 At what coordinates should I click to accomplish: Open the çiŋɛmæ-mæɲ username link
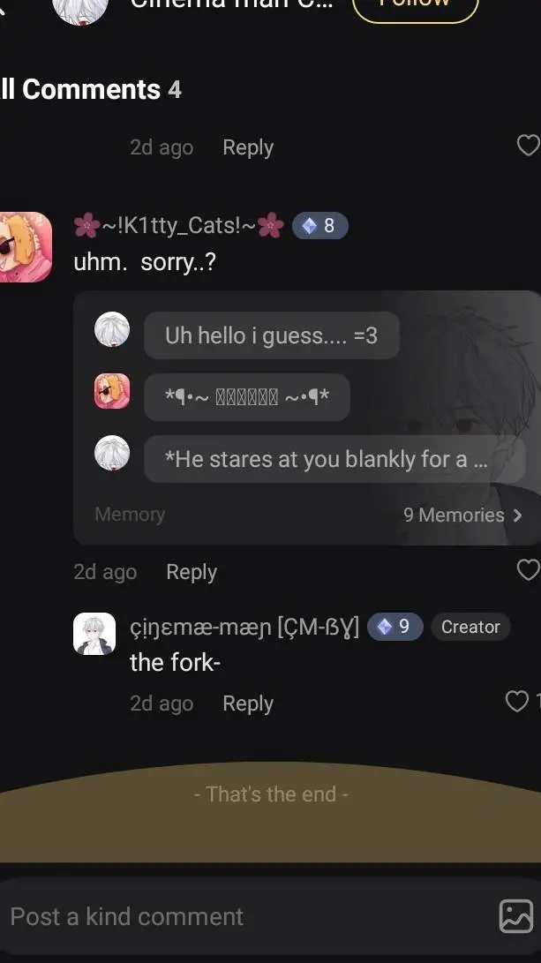244,627
